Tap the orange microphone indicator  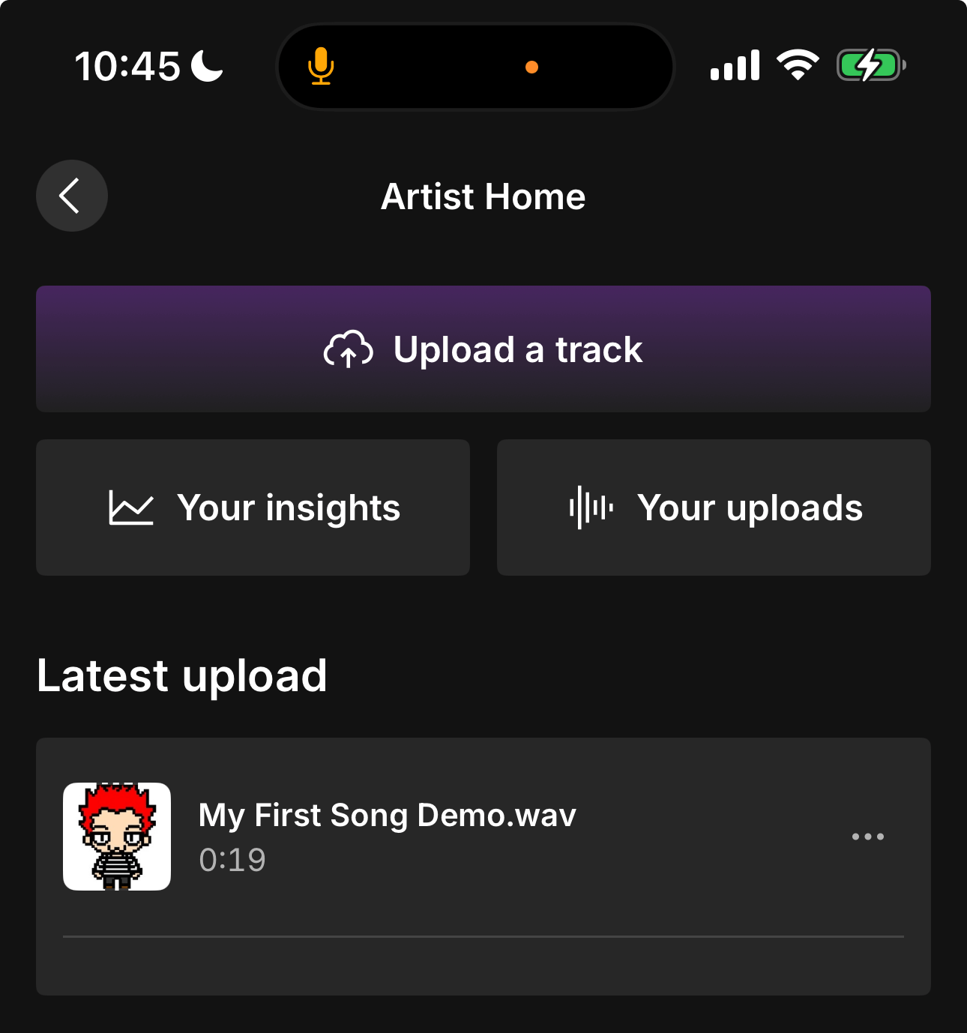pyautogui.click(x=321, y=66)
